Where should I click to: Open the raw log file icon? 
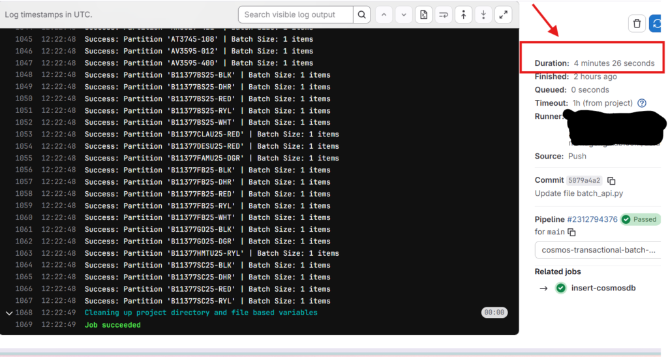point(424,15)
